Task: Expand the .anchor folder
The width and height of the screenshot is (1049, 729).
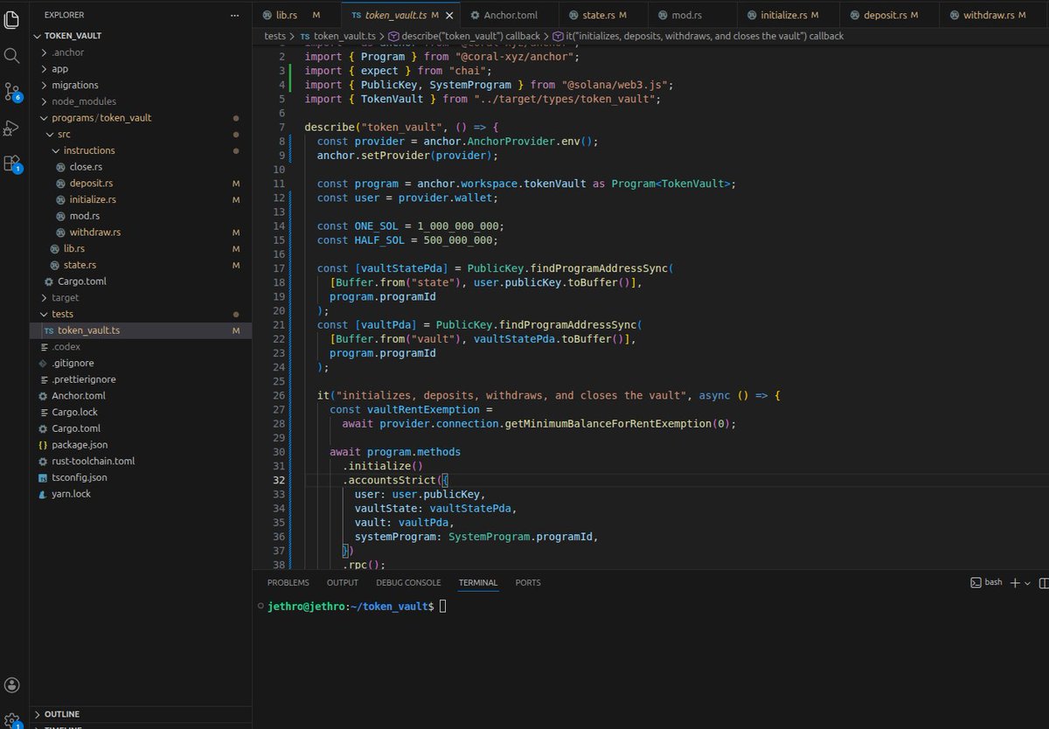Action: 141,52
